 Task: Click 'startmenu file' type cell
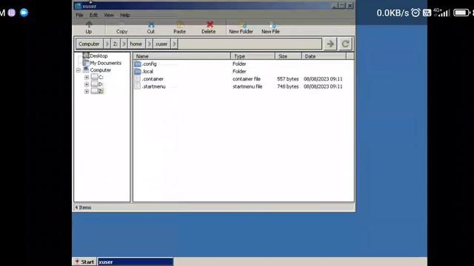pos(247,86)
